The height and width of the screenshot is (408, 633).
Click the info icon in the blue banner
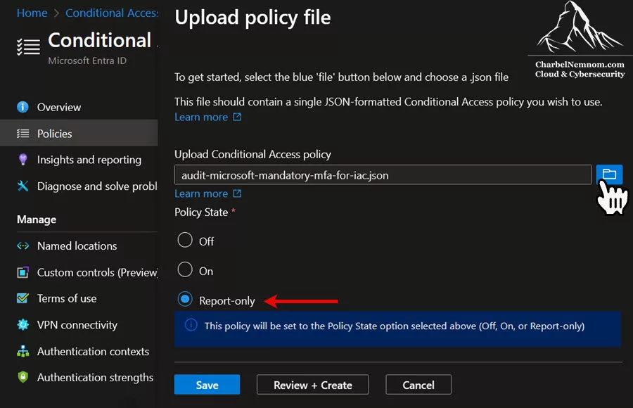[x=191, y=325]
